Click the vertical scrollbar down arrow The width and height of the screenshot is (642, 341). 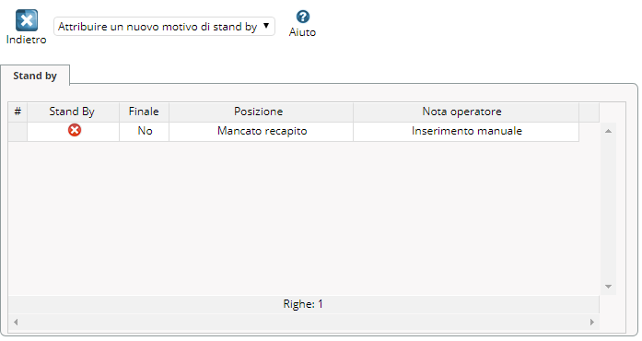[x=609, y=287]
